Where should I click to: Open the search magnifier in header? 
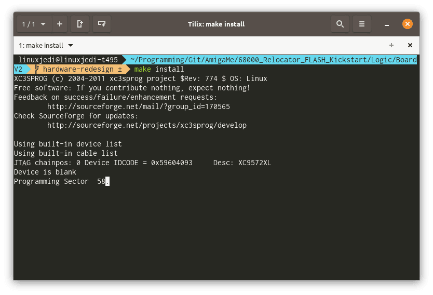click(340, 24)
